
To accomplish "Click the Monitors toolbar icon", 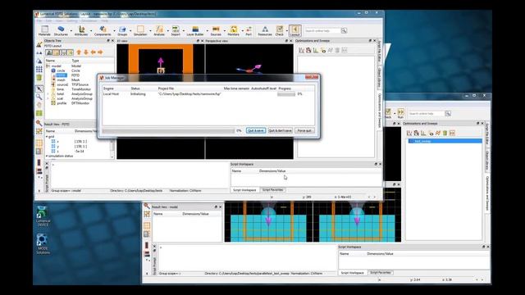I will click(x=233, y=30).
